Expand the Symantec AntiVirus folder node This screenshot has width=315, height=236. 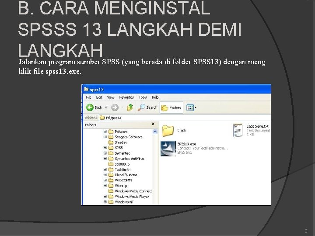pos(105,159)
